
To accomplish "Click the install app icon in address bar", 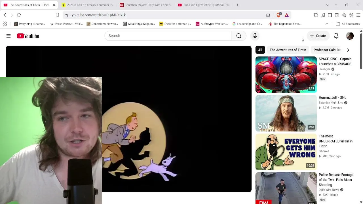I will coord(268,15).
